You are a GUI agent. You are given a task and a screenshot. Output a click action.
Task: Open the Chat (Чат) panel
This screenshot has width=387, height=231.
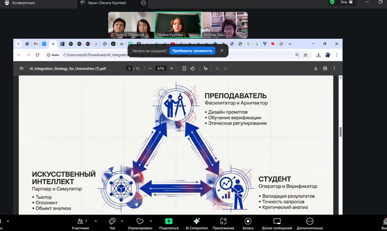(112, 223)
